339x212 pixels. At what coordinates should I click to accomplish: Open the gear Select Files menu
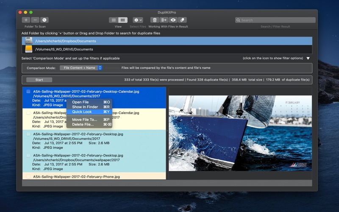(x=138, y=20)
